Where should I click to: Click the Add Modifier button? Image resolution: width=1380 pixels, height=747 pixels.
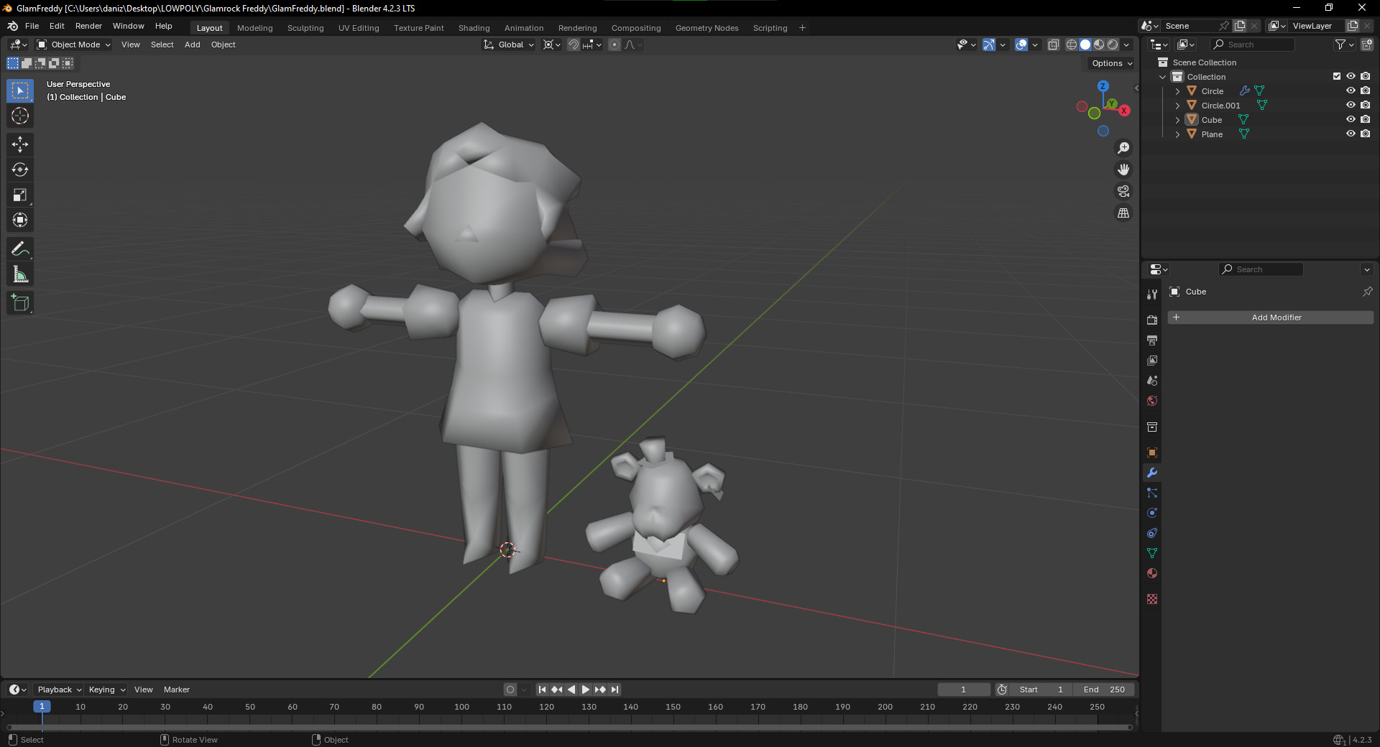[x=1270, y=317]
